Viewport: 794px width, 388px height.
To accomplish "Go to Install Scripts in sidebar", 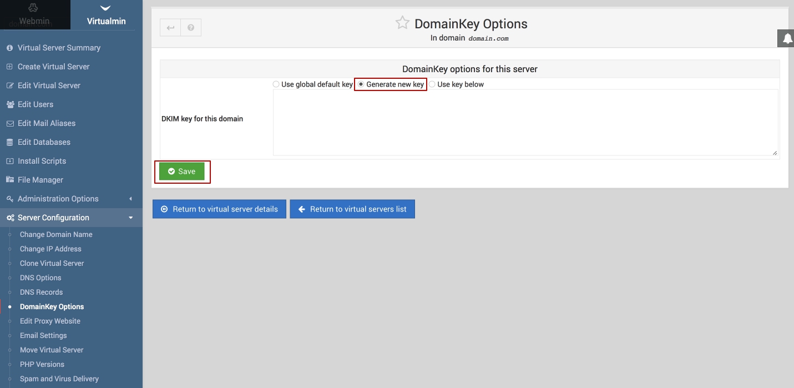I will click(42, 161).
